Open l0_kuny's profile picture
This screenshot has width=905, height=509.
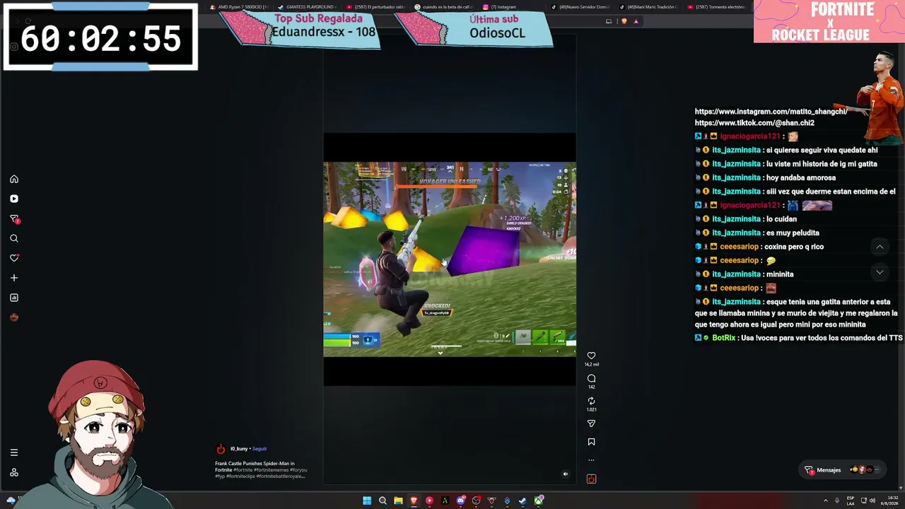pyautogui.click(x=221, y=449)
